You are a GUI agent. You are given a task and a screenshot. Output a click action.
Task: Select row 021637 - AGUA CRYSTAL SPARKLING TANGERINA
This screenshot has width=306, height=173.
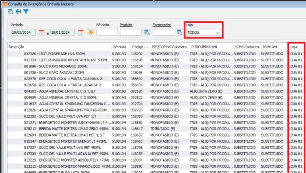point(156,104)
